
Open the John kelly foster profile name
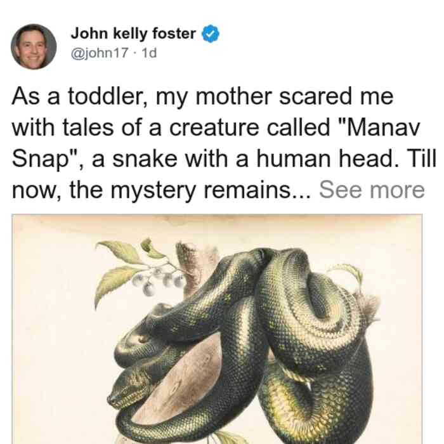coord(133,34)
